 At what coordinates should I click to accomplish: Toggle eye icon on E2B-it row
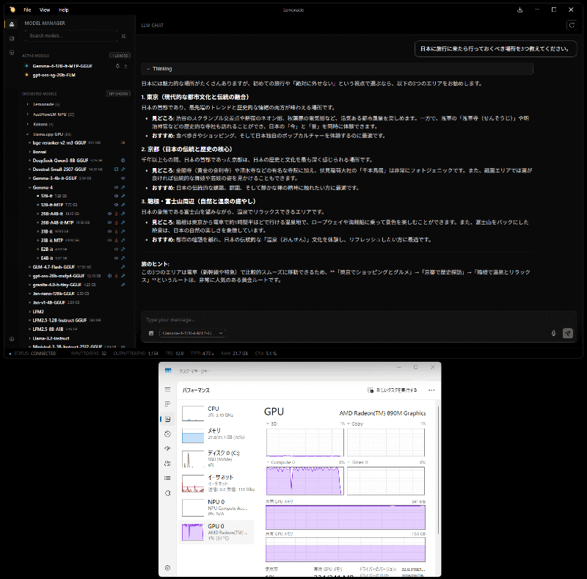(x=116, y=249)
